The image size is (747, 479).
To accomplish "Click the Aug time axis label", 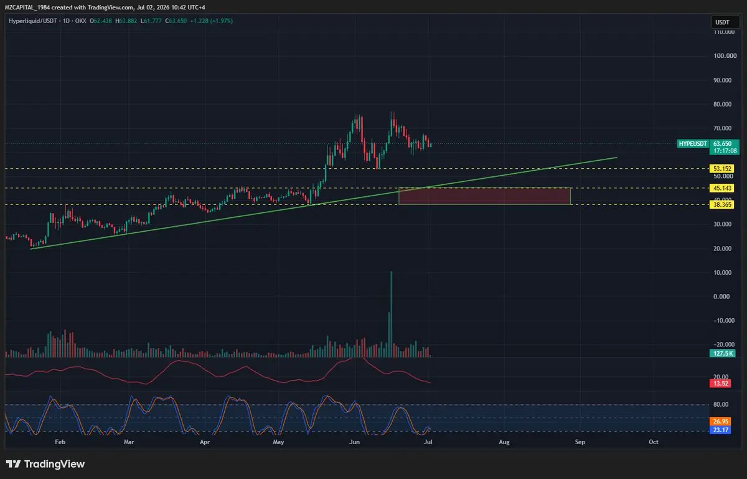I will click(x=504, y=442).
